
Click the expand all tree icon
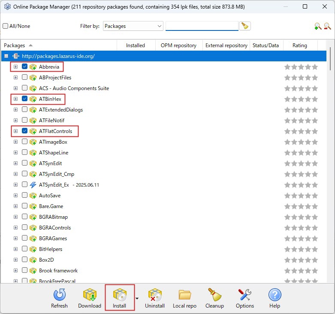(x=318, y=26)
